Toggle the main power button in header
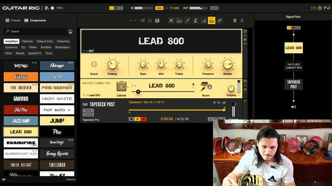Image resolution: width=332 pixels, height=186 pixels. click(x=320, y=8)
